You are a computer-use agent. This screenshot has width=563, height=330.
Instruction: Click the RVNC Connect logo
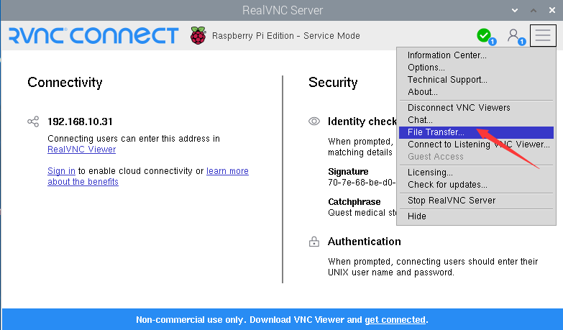pos(93,35)
